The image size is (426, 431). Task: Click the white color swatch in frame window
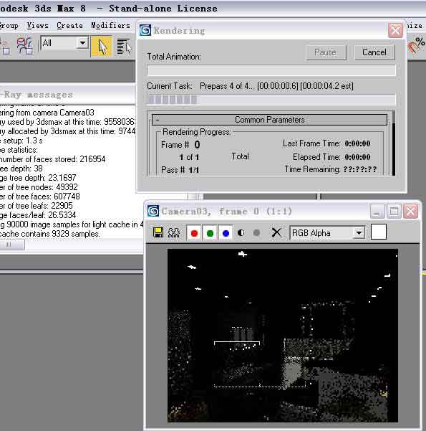tap(379, 232)
